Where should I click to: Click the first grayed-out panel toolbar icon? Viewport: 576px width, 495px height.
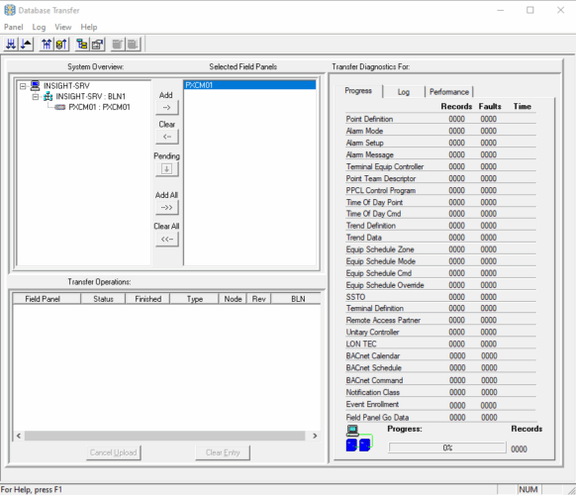[x=118, y=45]
